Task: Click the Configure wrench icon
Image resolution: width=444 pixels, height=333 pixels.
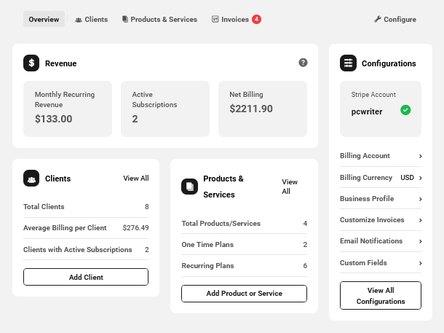Action: [x=378, y=19]
